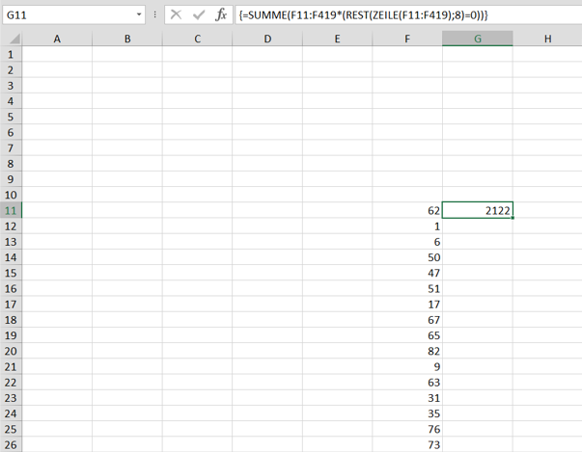Select row 2 header
The image size is (582, 452).
point(11,70)
